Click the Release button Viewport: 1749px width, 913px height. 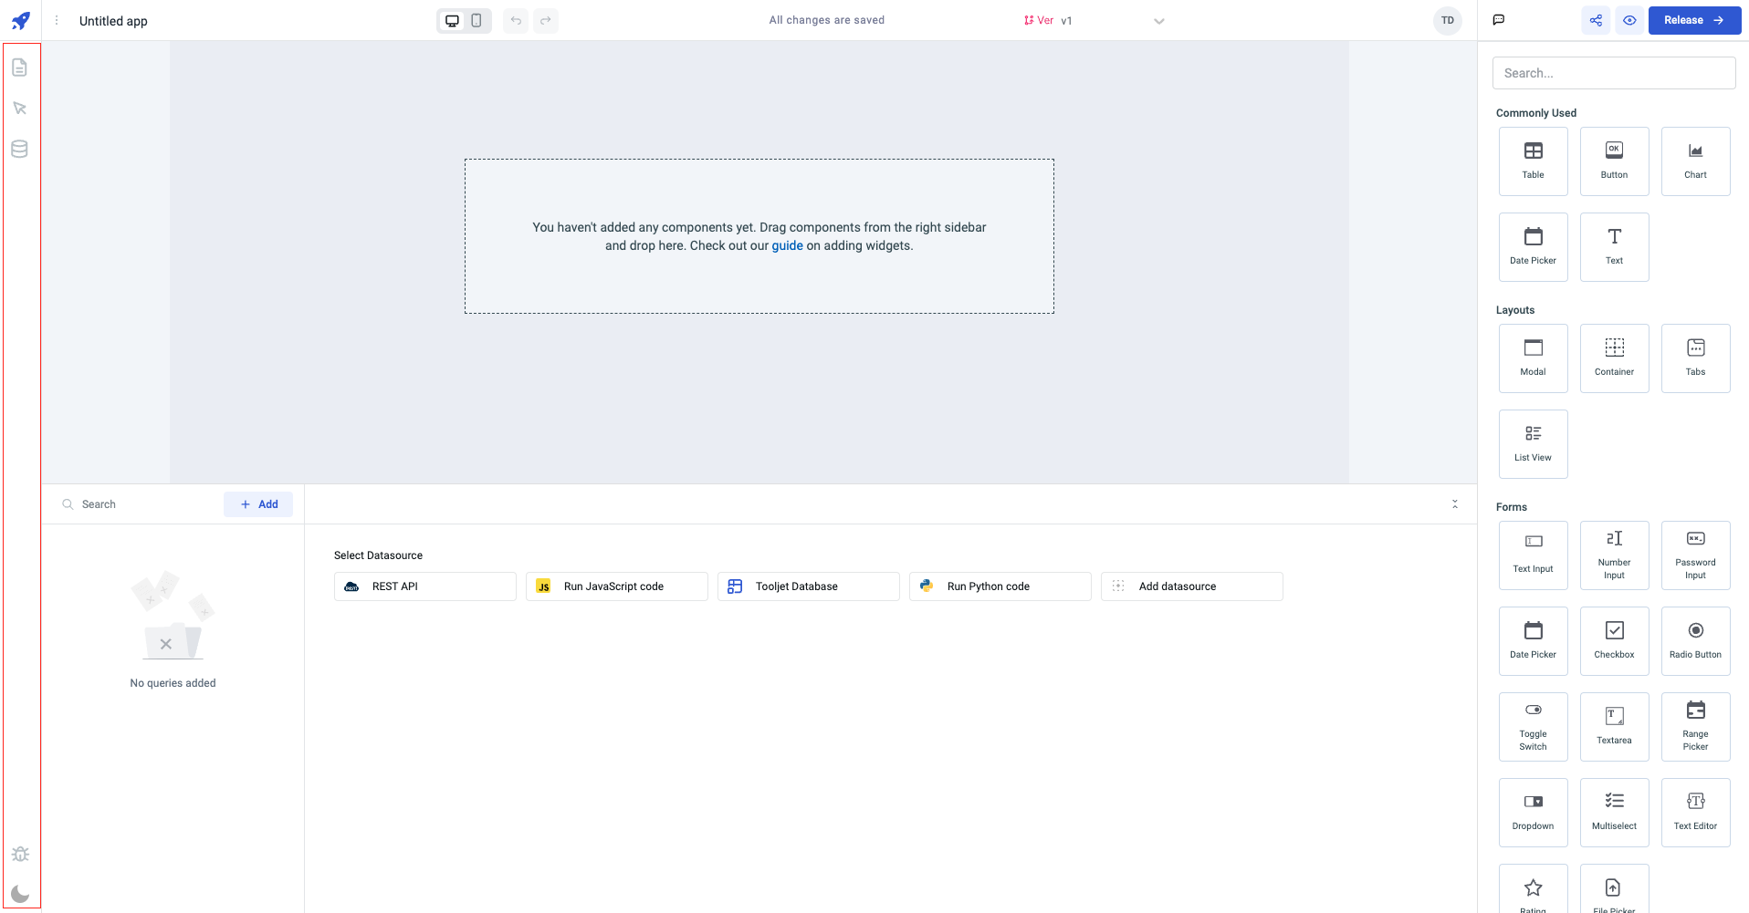[1693, 20]
